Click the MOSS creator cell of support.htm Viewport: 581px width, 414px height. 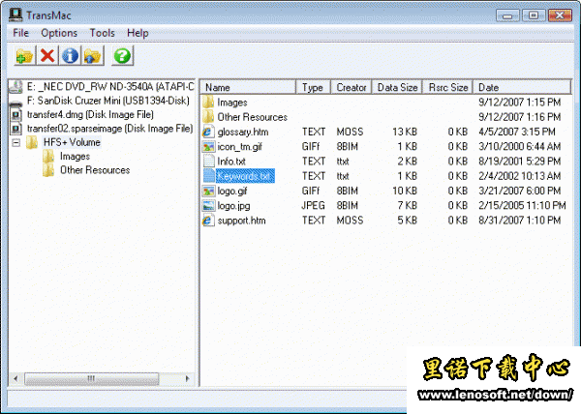pos(350,221)
